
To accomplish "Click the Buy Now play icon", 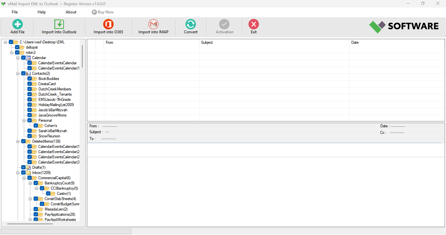I will pyautogui.click(x=94, y=12).
